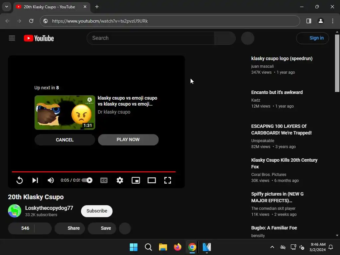Screen dimensions: 340x255
Task: Click the page vertical scrollbar thumb
Action: coord(337,63)
